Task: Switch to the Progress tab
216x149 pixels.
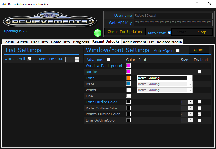Action: (x=81, y=42)
